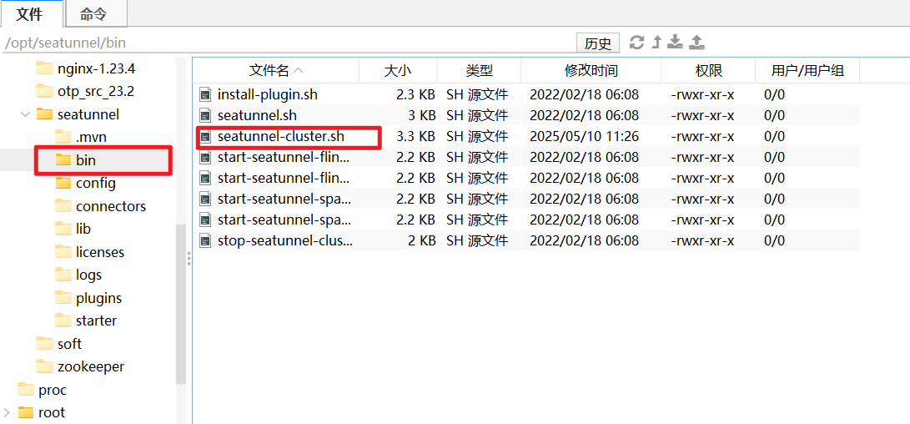Sort by the 修改时间 column header
Image resolution: width=910 pixels, height=424 pixels.
point(591,71)
